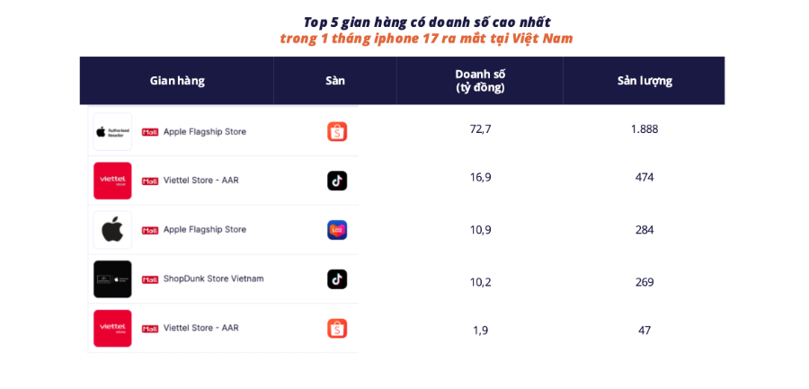Select the 1.888 units value
This screenshot has height=389, width=809.
click(x=645, y=128)
